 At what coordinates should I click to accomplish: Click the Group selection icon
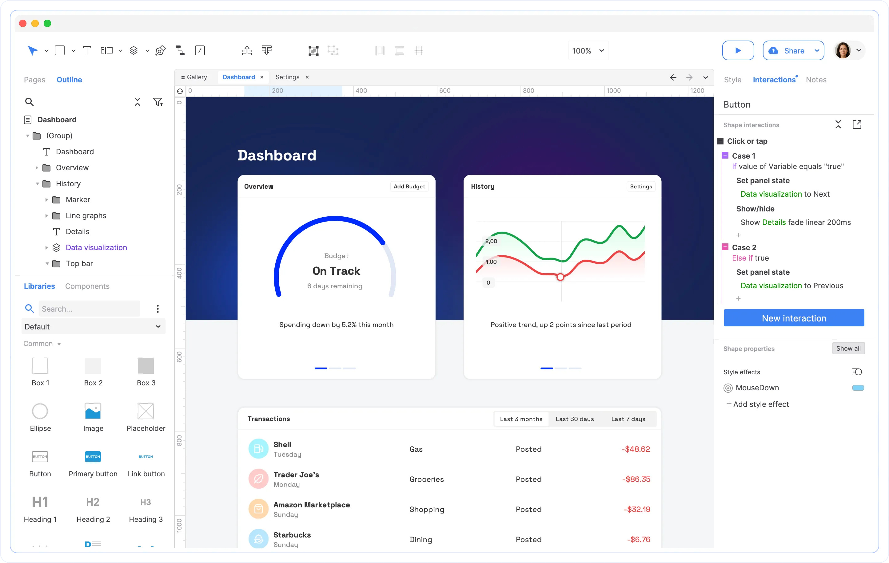(313, 50)
